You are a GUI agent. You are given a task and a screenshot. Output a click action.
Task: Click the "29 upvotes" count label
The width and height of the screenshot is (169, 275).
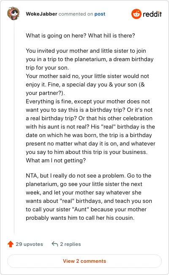(x=29, y=244)
